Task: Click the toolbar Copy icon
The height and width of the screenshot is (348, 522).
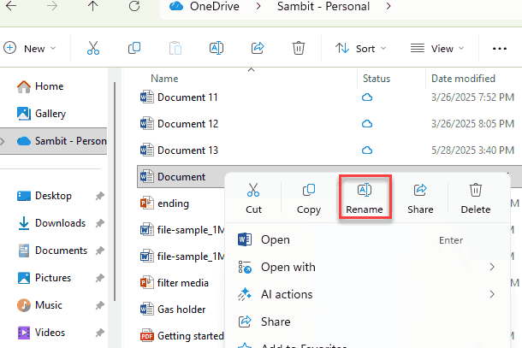Action: click(x=134, y=48)
